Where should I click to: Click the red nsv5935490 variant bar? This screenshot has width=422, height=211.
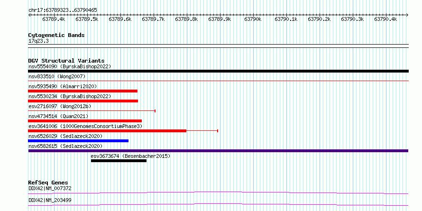pyautogui.click(x=83, y=91)
